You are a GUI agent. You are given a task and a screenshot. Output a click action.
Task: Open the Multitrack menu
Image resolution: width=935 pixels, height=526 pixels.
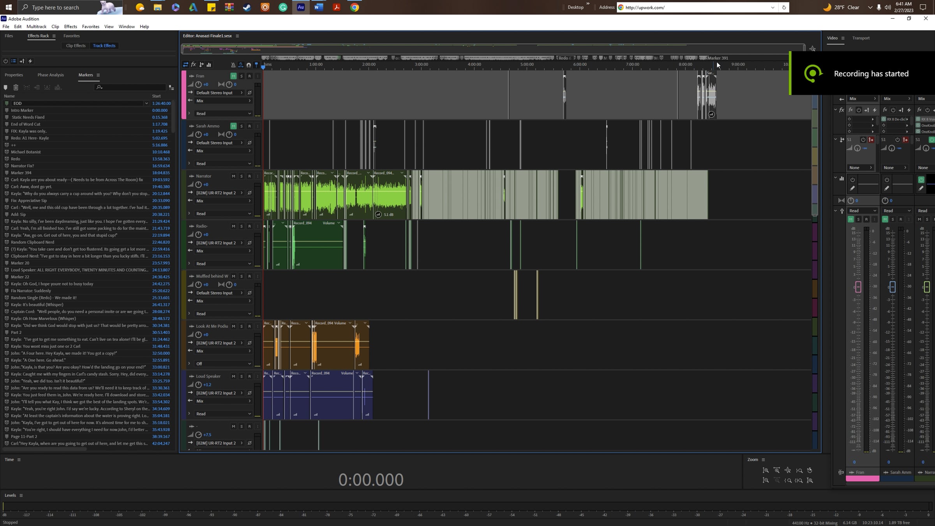36,26
